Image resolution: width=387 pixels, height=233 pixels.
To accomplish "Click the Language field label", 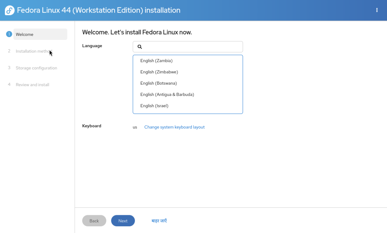I will tap(92, 46).
